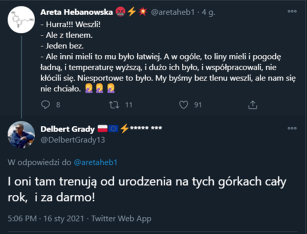
Task: Click the like count of 91
Action: click(198, 105)
